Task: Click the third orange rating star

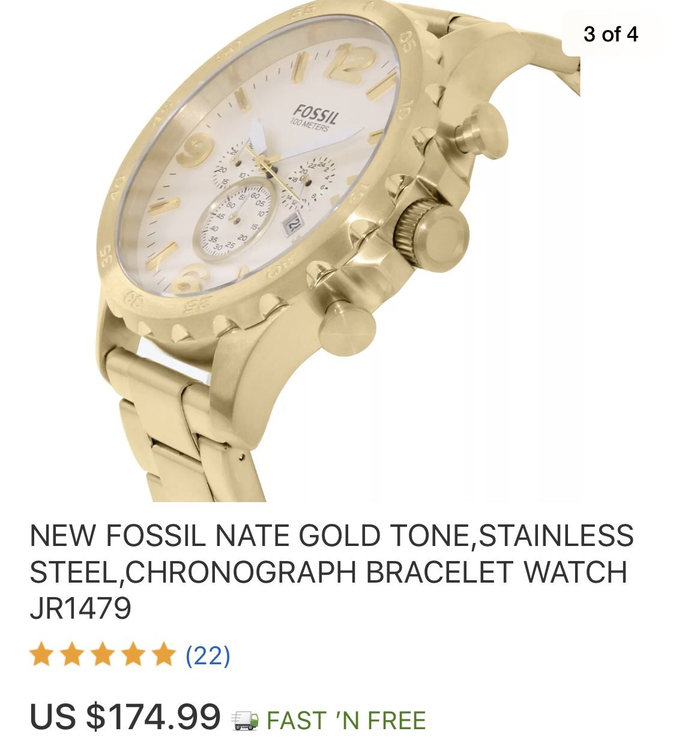Action: 103,655
